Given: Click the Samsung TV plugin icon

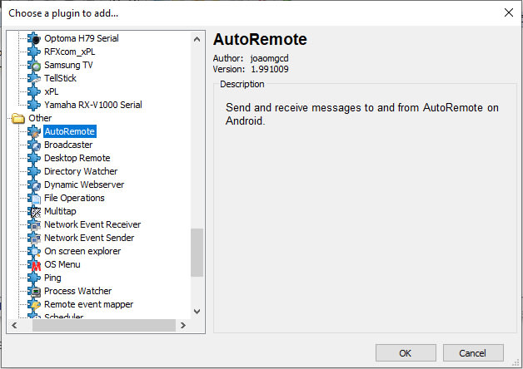Looking at the screenshot, I should (x=34, y=65).
